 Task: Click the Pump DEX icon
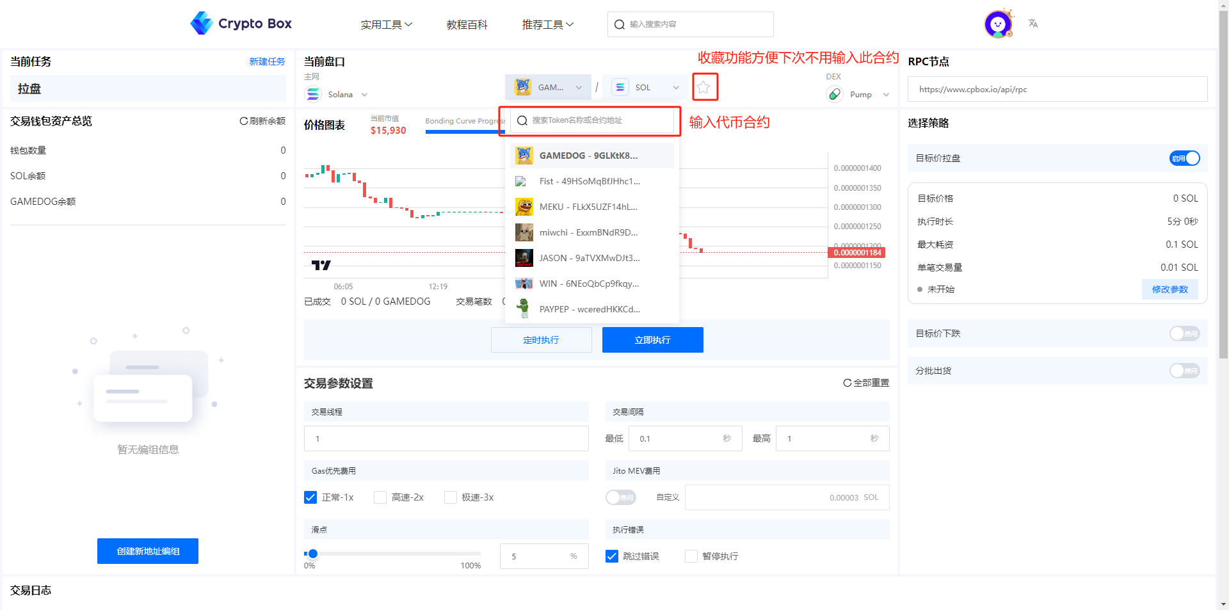835,94
